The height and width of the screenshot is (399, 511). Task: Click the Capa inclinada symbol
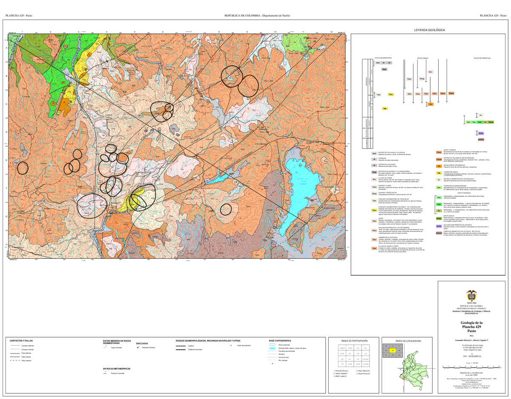(106, 347)
